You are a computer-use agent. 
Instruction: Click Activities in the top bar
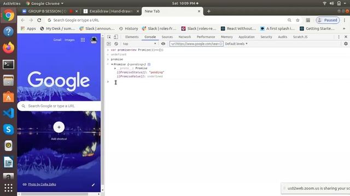(x=11, y=3)
